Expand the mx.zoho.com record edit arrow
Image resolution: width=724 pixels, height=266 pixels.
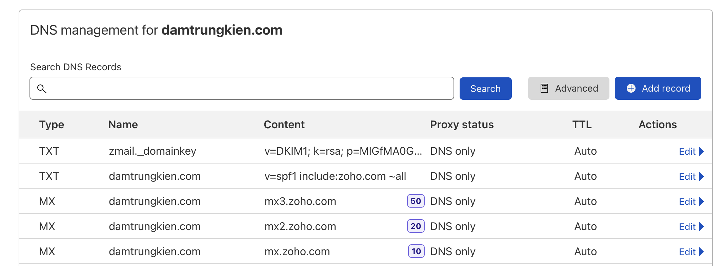click(x=701, y=252)
